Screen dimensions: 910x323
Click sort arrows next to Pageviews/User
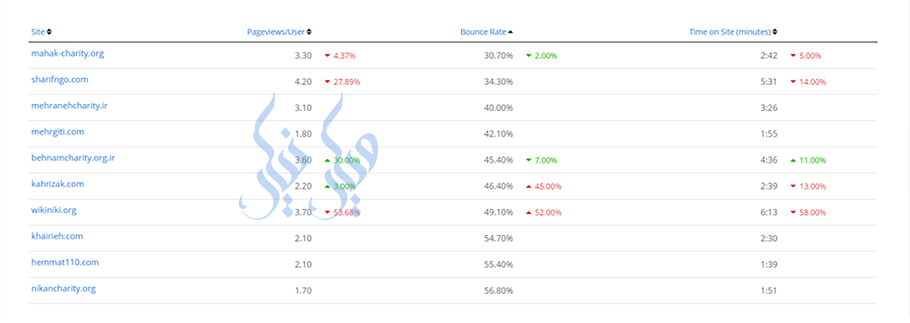point(309,32)
